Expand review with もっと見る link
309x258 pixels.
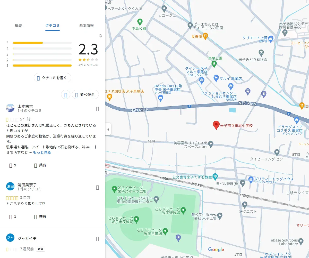point(42,152)
